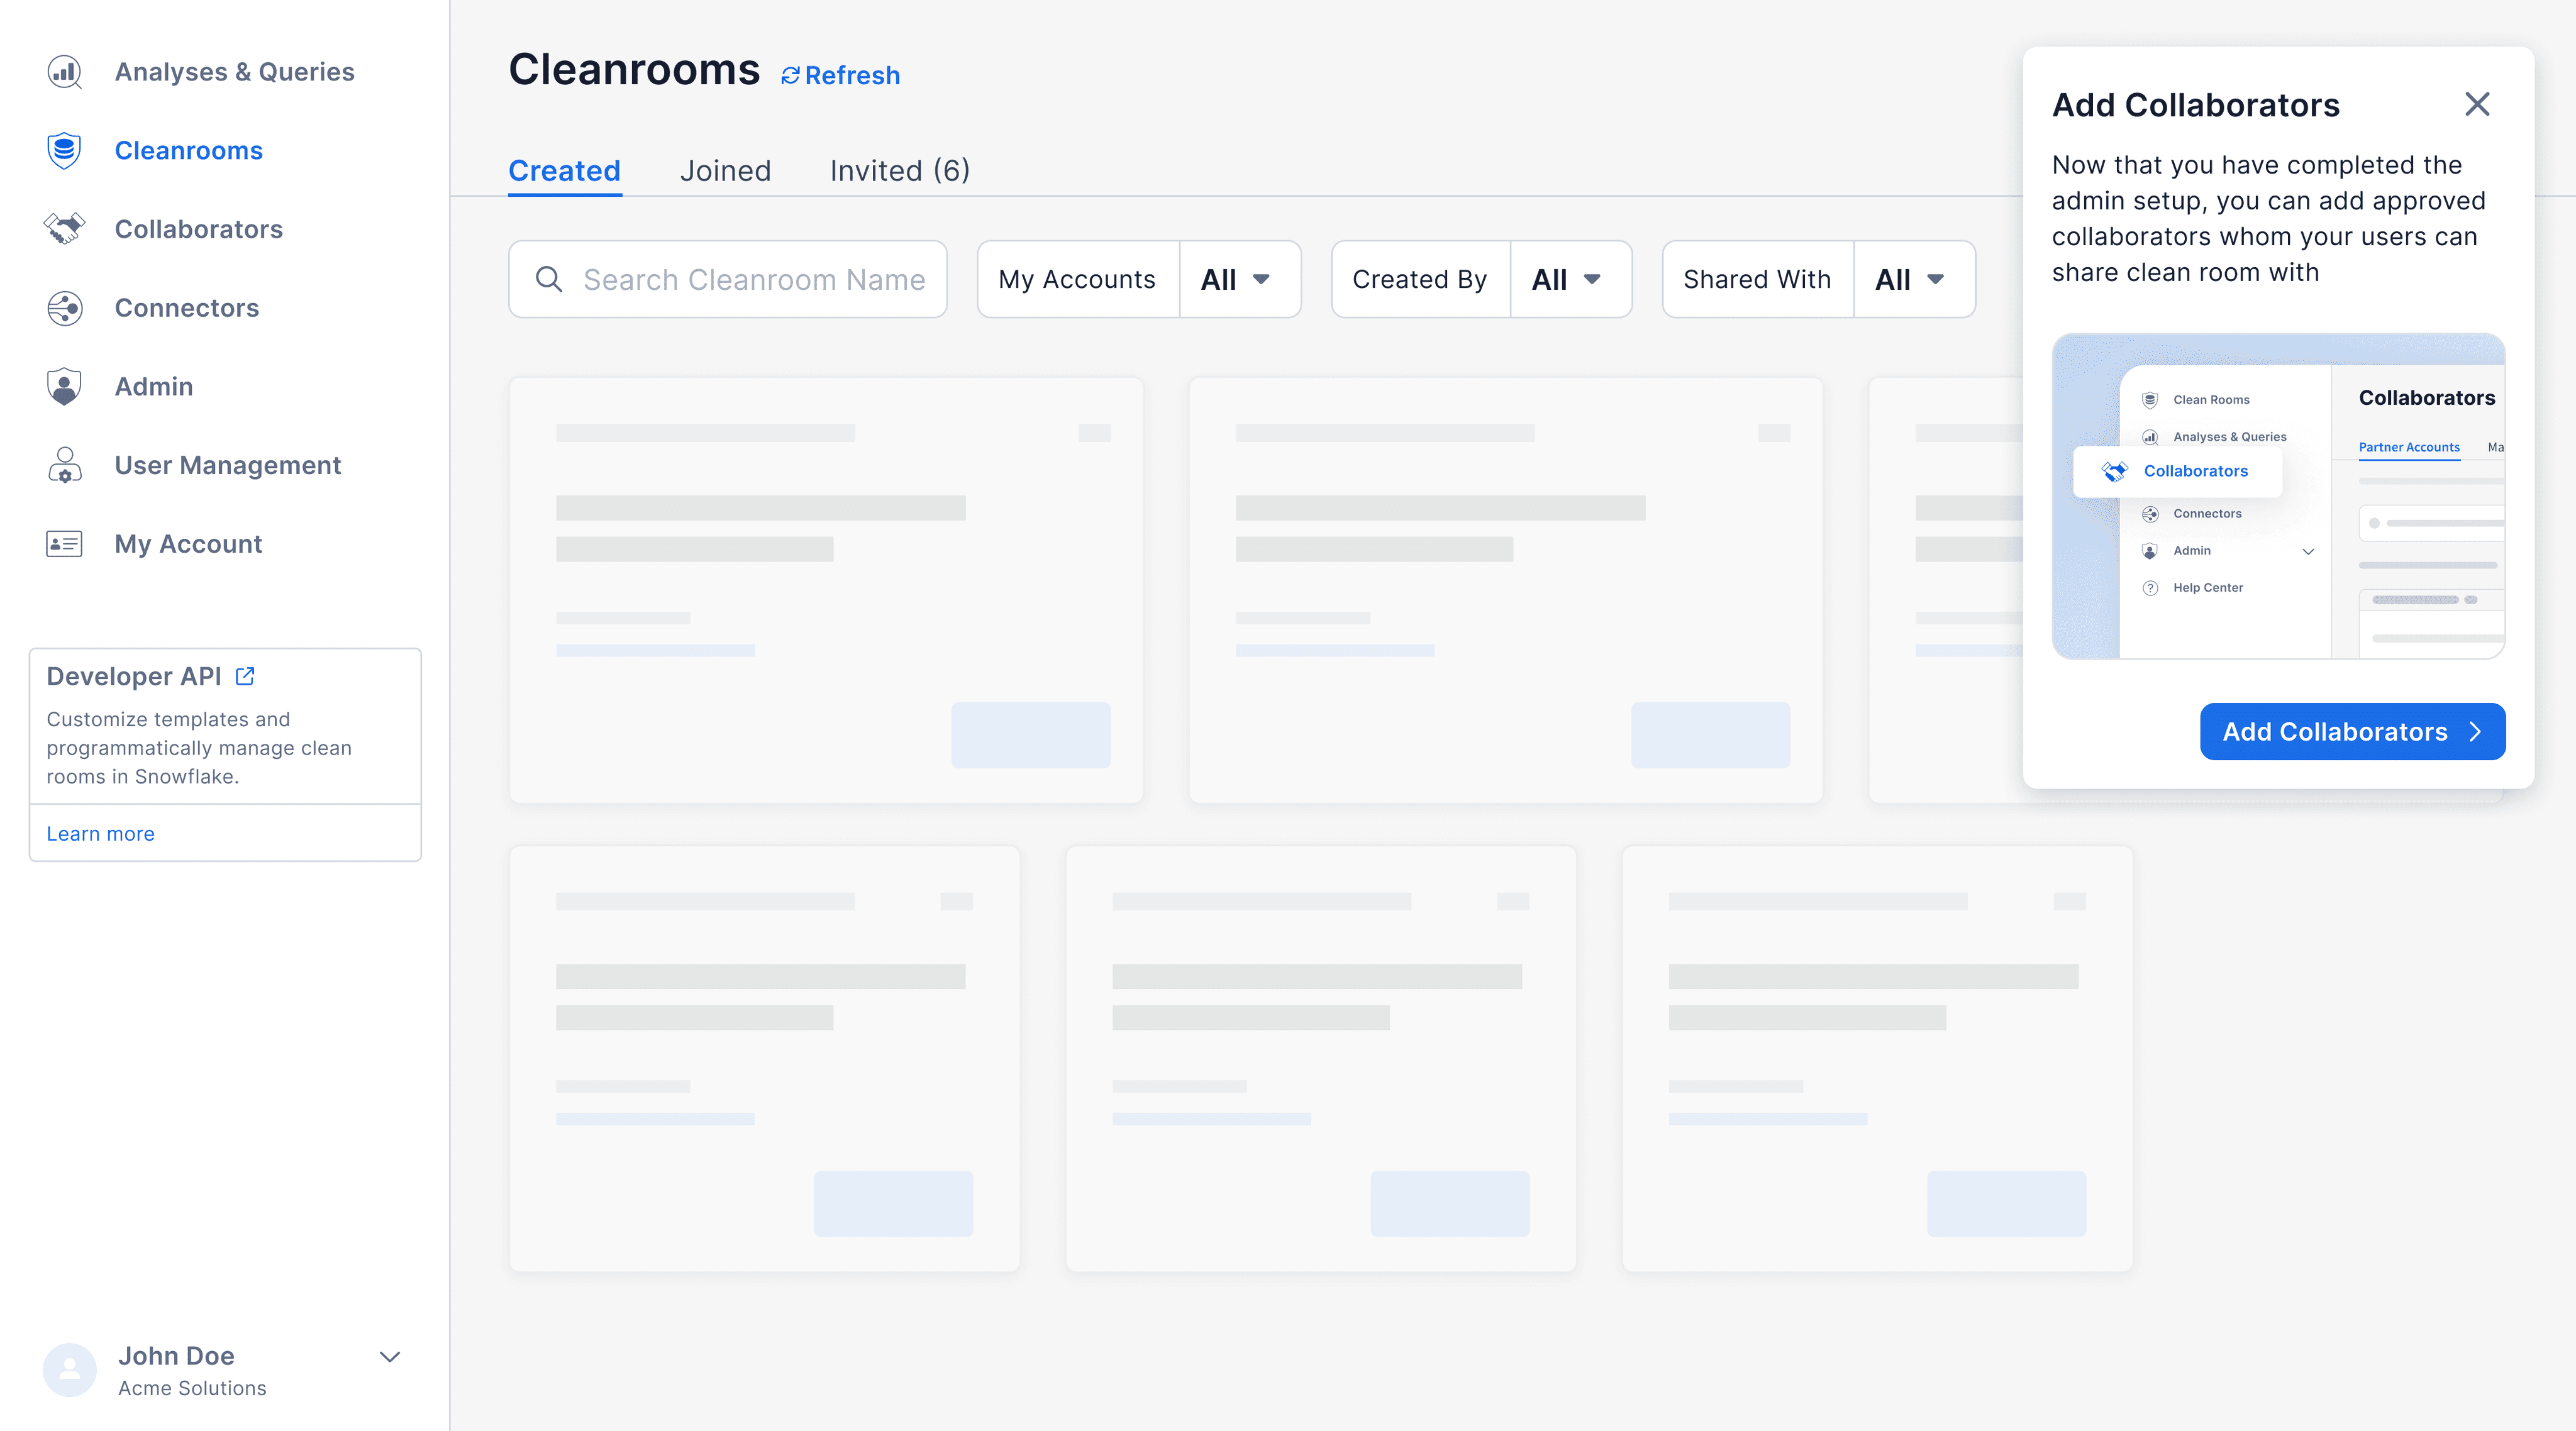The width and height of the screenshot is (2576, 1431).
Task: Click the Connectors sidebar icon
Action: tap(64, 308)
